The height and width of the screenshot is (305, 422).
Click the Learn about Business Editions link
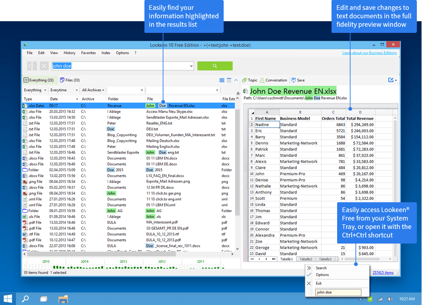[x=369, y=53]
